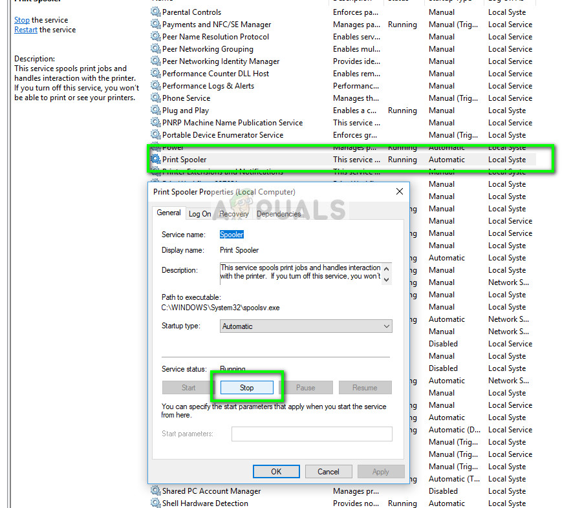Click the Plug and Play gear icon

pos(155,111)
